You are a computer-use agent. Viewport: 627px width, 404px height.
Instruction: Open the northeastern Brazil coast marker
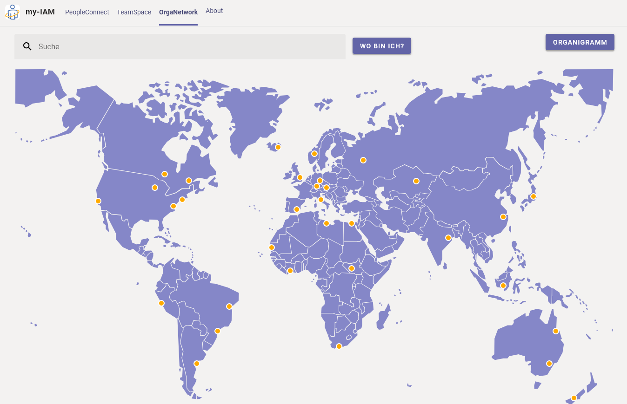pos(229,306)
